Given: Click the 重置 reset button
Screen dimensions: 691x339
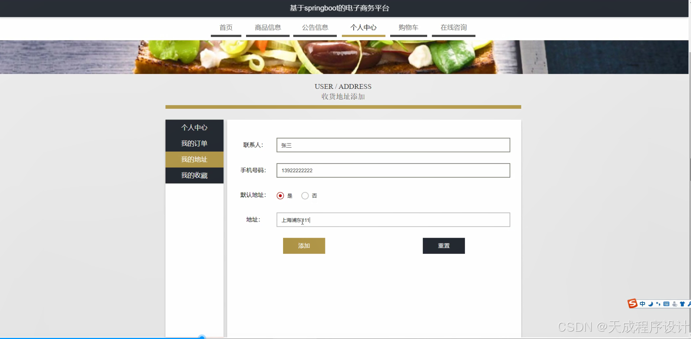Looking at the screenshot, I should point(443,245).
